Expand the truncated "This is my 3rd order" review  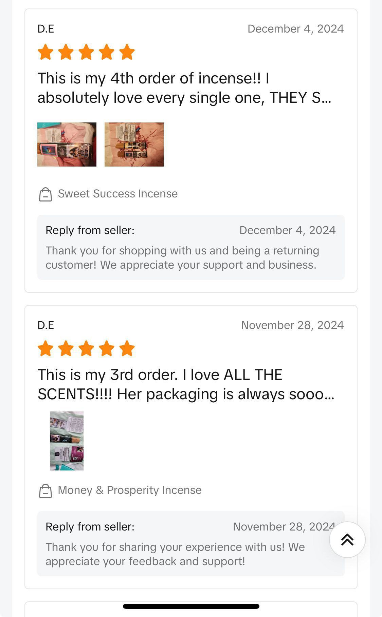pos(186,384)
